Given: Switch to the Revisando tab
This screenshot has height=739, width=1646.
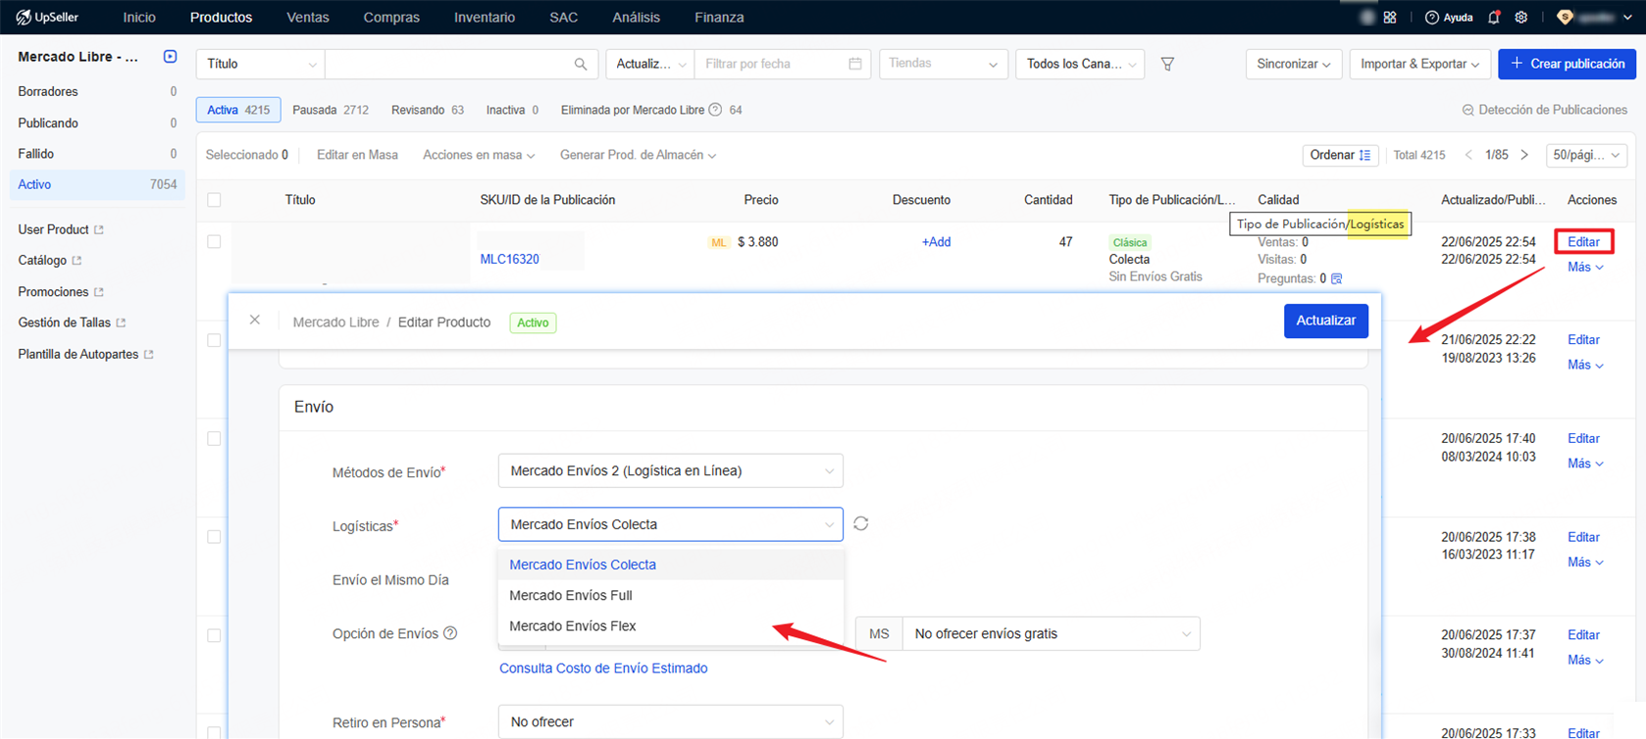Looking at the screenshot, I should tap(428, 110).
